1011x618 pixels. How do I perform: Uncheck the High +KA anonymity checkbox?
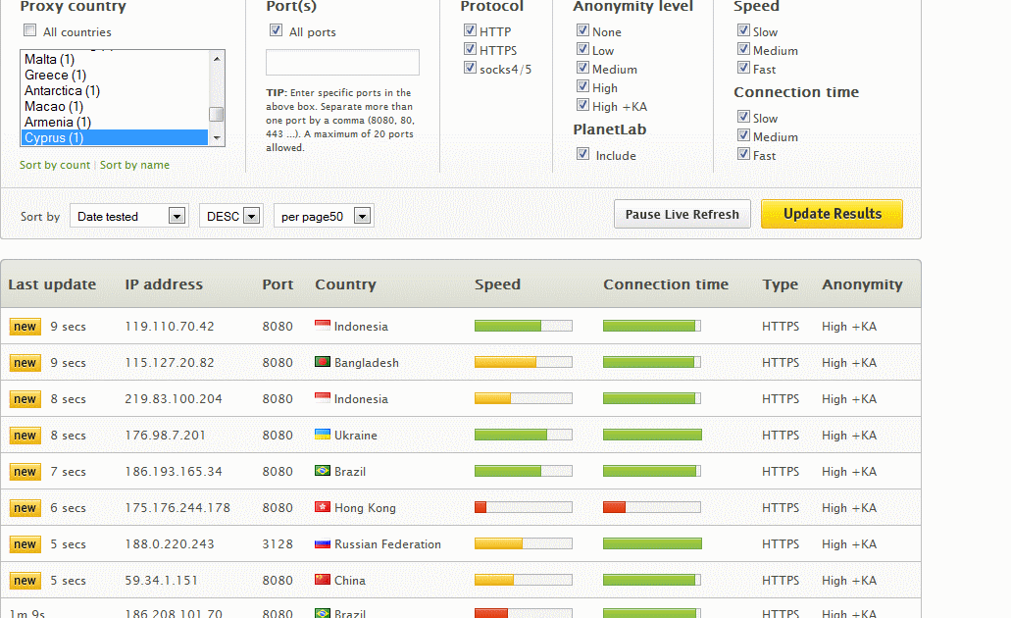point(582,105)
